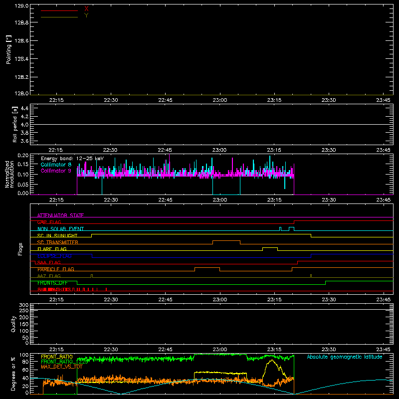
Task: Click the white Quality line near 250
Action: tap(211, 309)
